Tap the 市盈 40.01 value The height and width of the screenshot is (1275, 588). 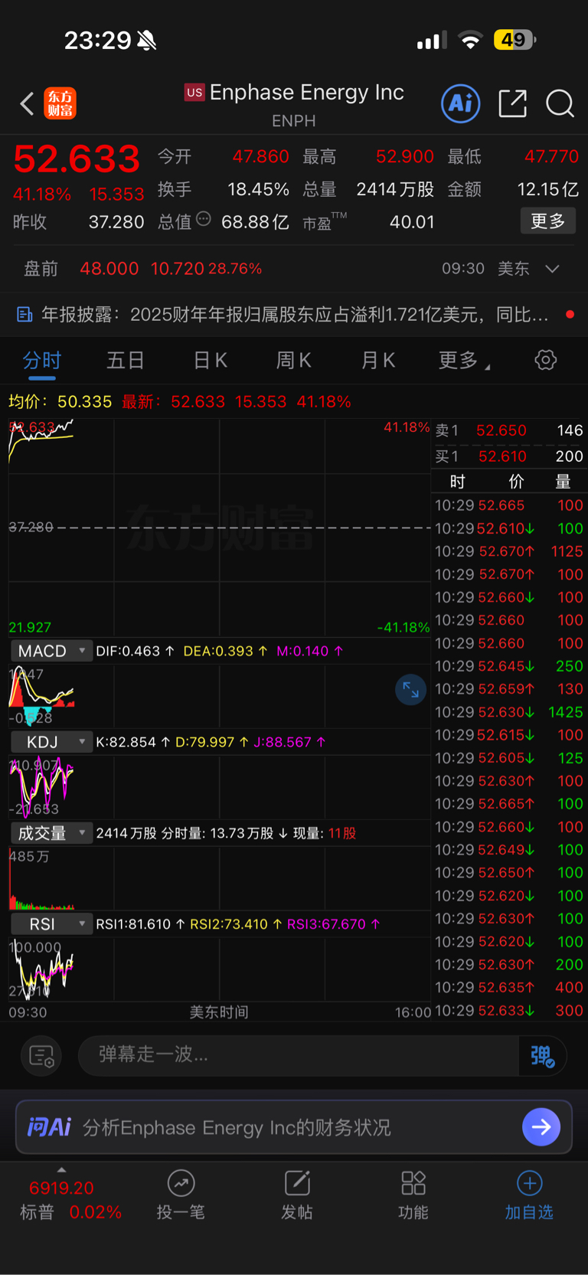tap(412, 222)
